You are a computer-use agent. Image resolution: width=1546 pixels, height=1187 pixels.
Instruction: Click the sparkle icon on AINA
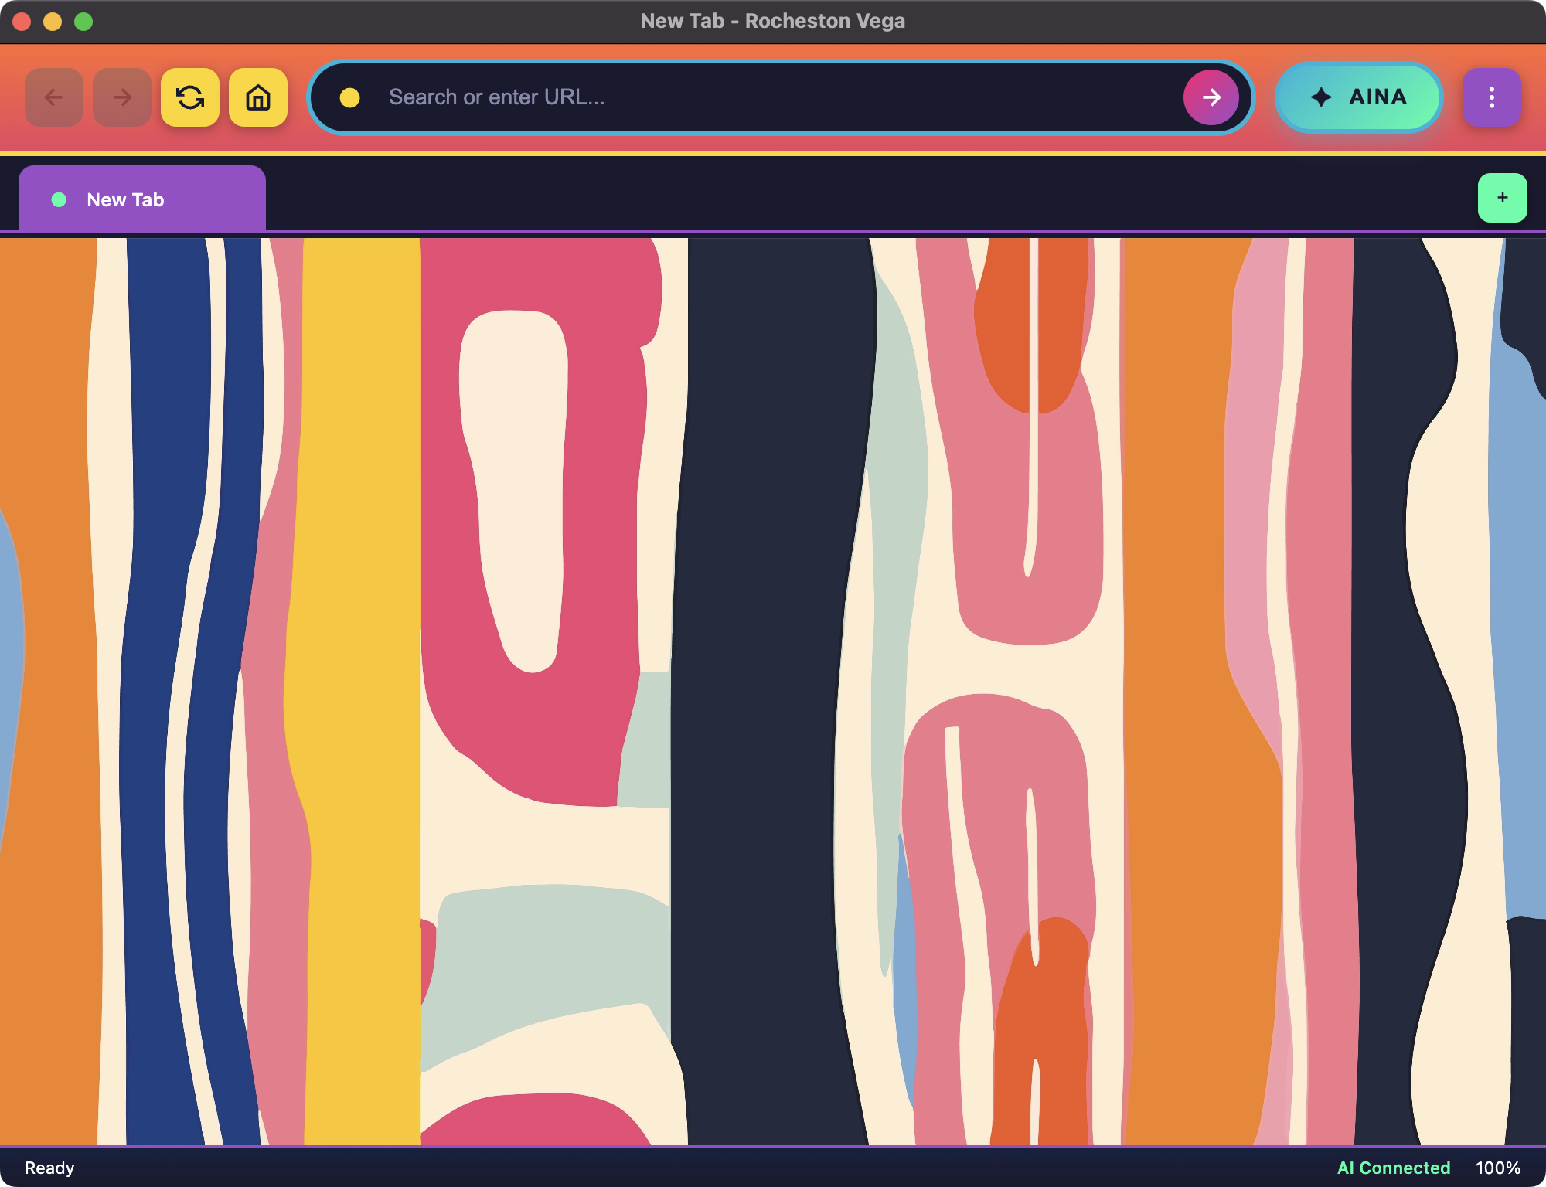1321,97
